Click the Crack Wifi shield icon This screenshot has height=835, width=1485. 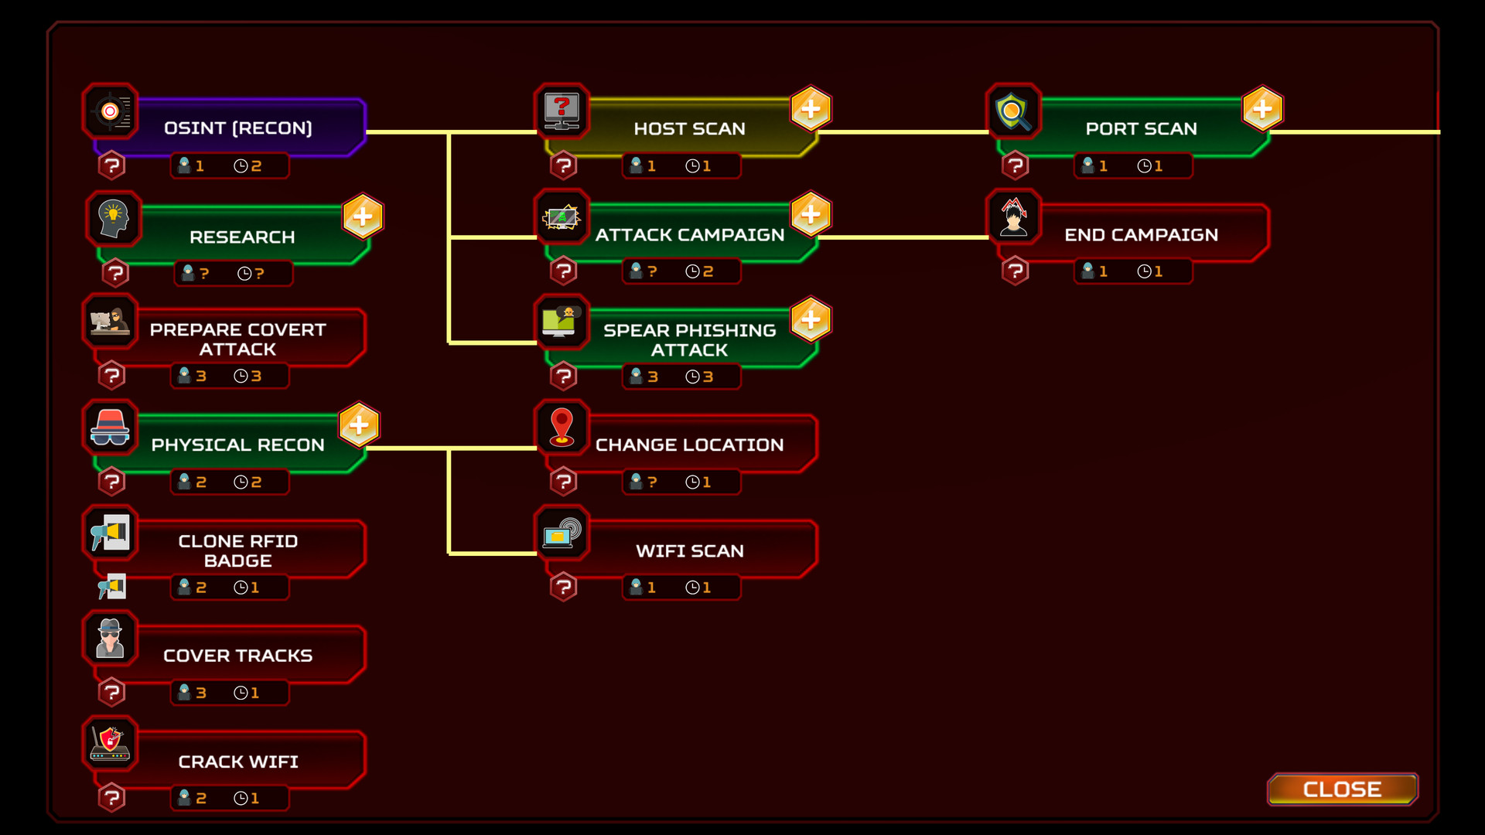point(108,743)
